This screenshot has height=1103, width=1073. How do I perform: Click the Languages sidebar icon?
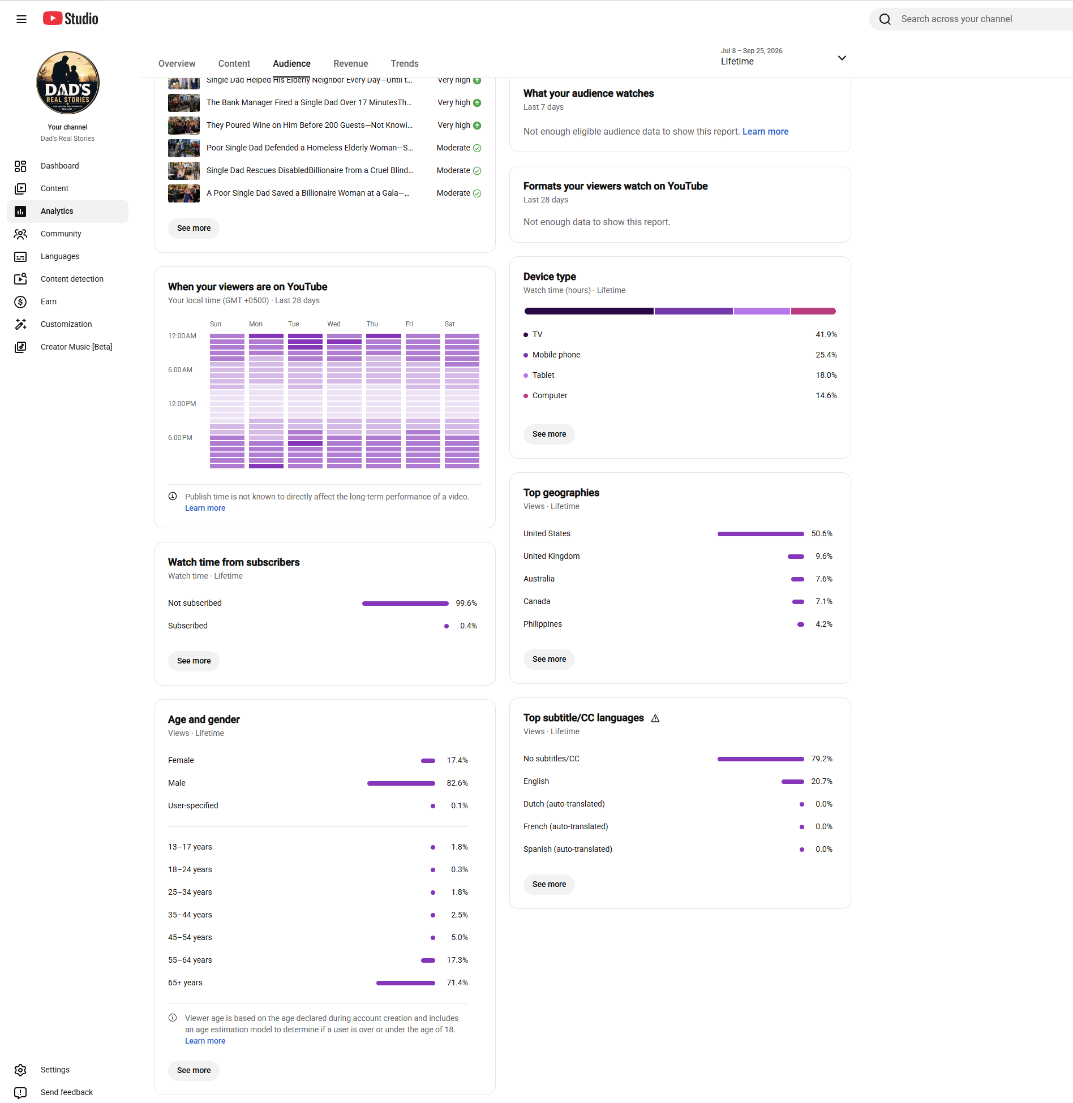[20, 256]
